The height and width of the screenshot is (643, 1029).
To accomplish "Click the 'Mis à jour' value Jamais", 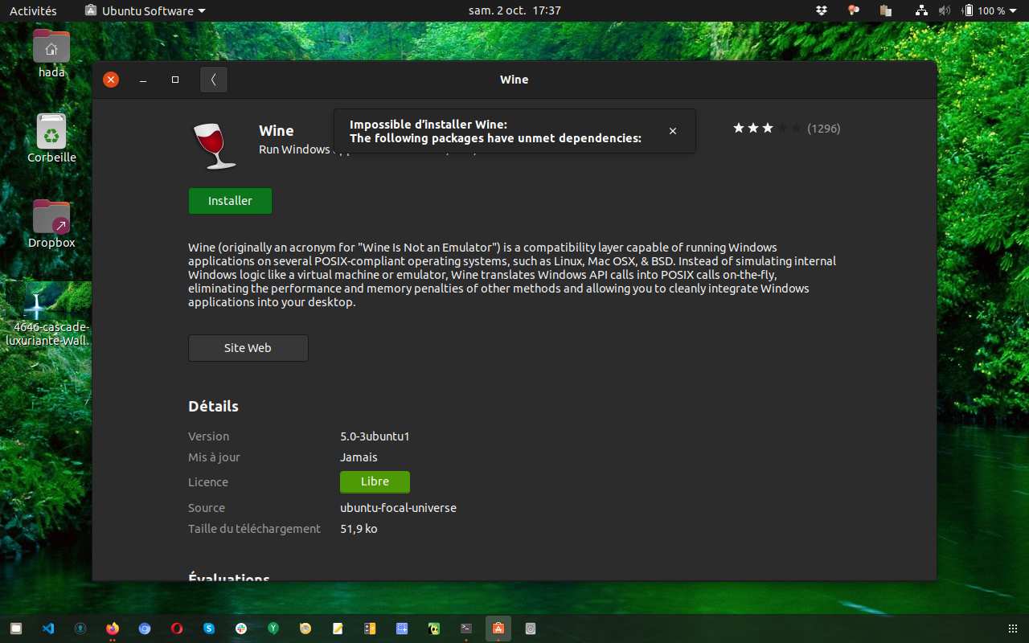I will 359,457.
